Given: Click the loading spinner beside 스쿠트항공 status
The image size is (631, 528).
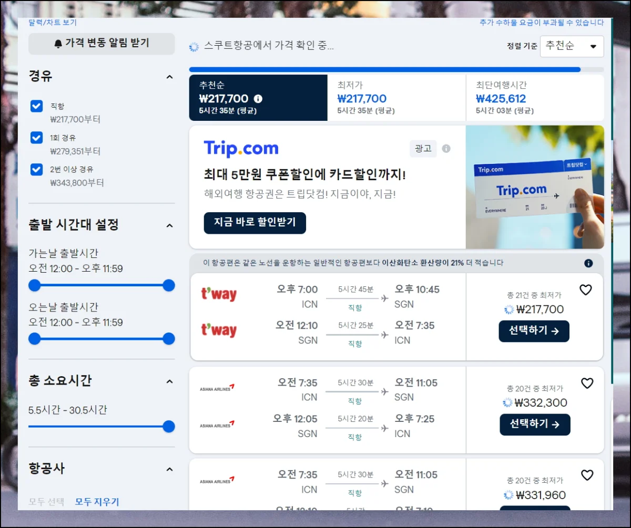Looking at the screenshot, I should click(x=194, y=47).
